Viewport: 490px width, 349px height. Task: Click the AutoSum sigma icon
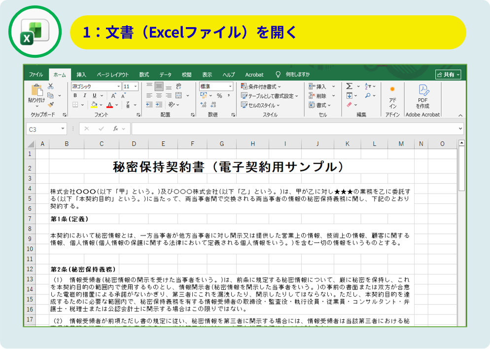[349, 86]
